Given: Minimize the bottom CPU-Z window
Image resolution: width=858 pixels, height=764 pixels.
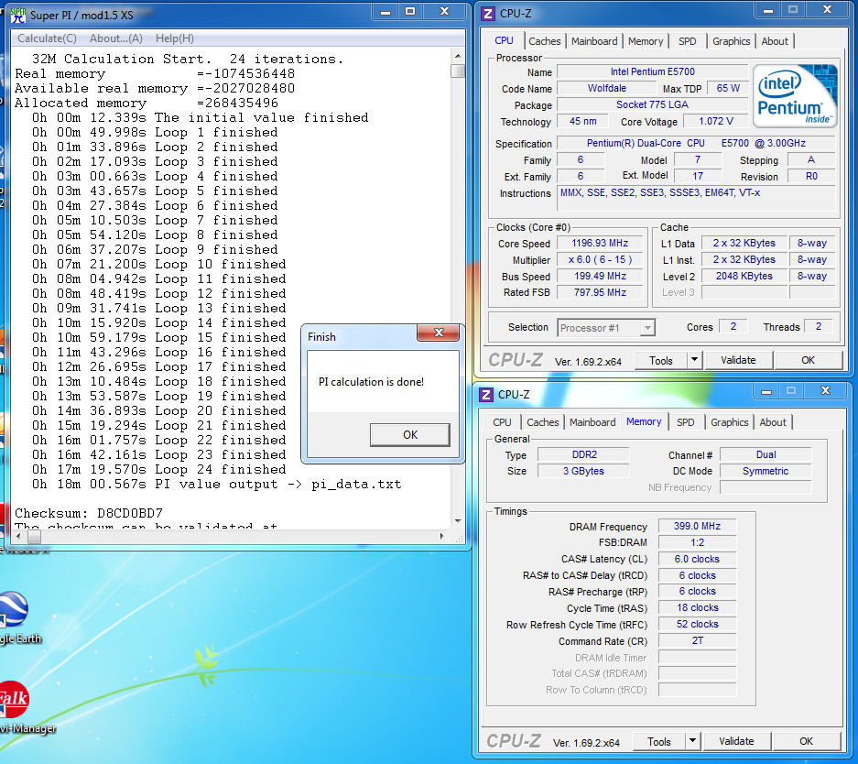Looking at the screenshot, I should pos(766,391).
